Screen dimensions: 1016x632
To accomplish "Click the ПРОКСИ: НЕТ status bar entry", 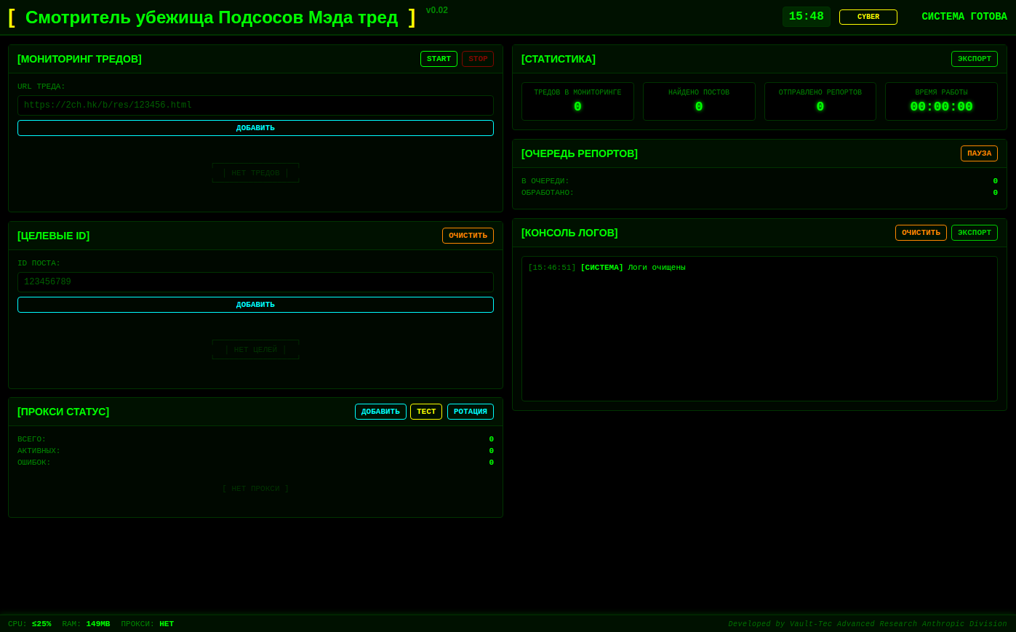I will (148, 624).
